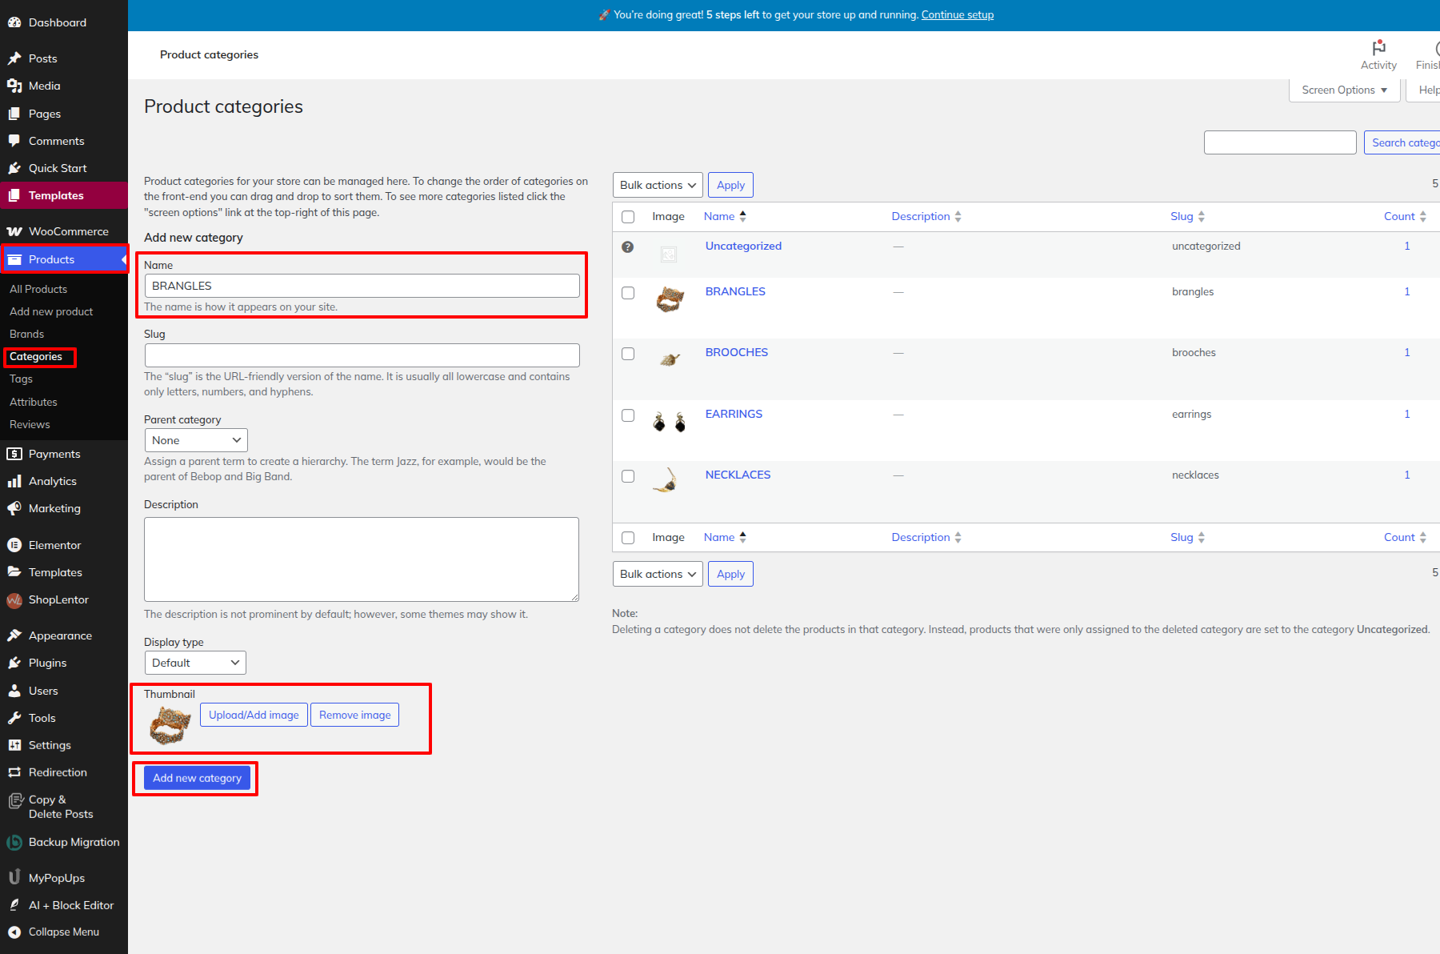Tick the checkbox for BRANGLES category
Screen dimensions: 1440x954
point(628,293)
